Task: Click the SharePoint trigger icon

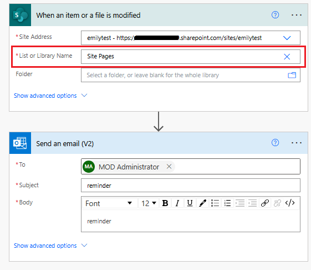Action: click(x=20, y=15)
